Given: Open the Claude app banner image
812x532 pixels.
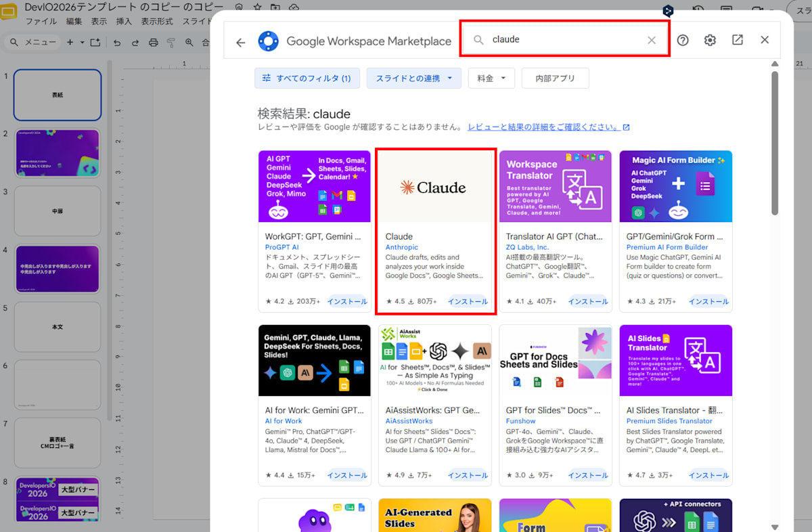Looking at the screenshot, I should click(x=435, y=186).
